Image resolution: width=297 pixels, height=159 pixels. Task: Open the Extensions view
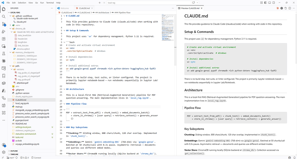pyautogui.click(x=3, y=39)
